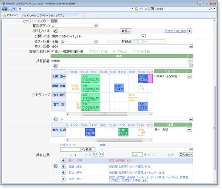Screen dimensions: 222x189
Task: Open the dropdown above the 社員 schedule
Action: click(x=191, y=119)
